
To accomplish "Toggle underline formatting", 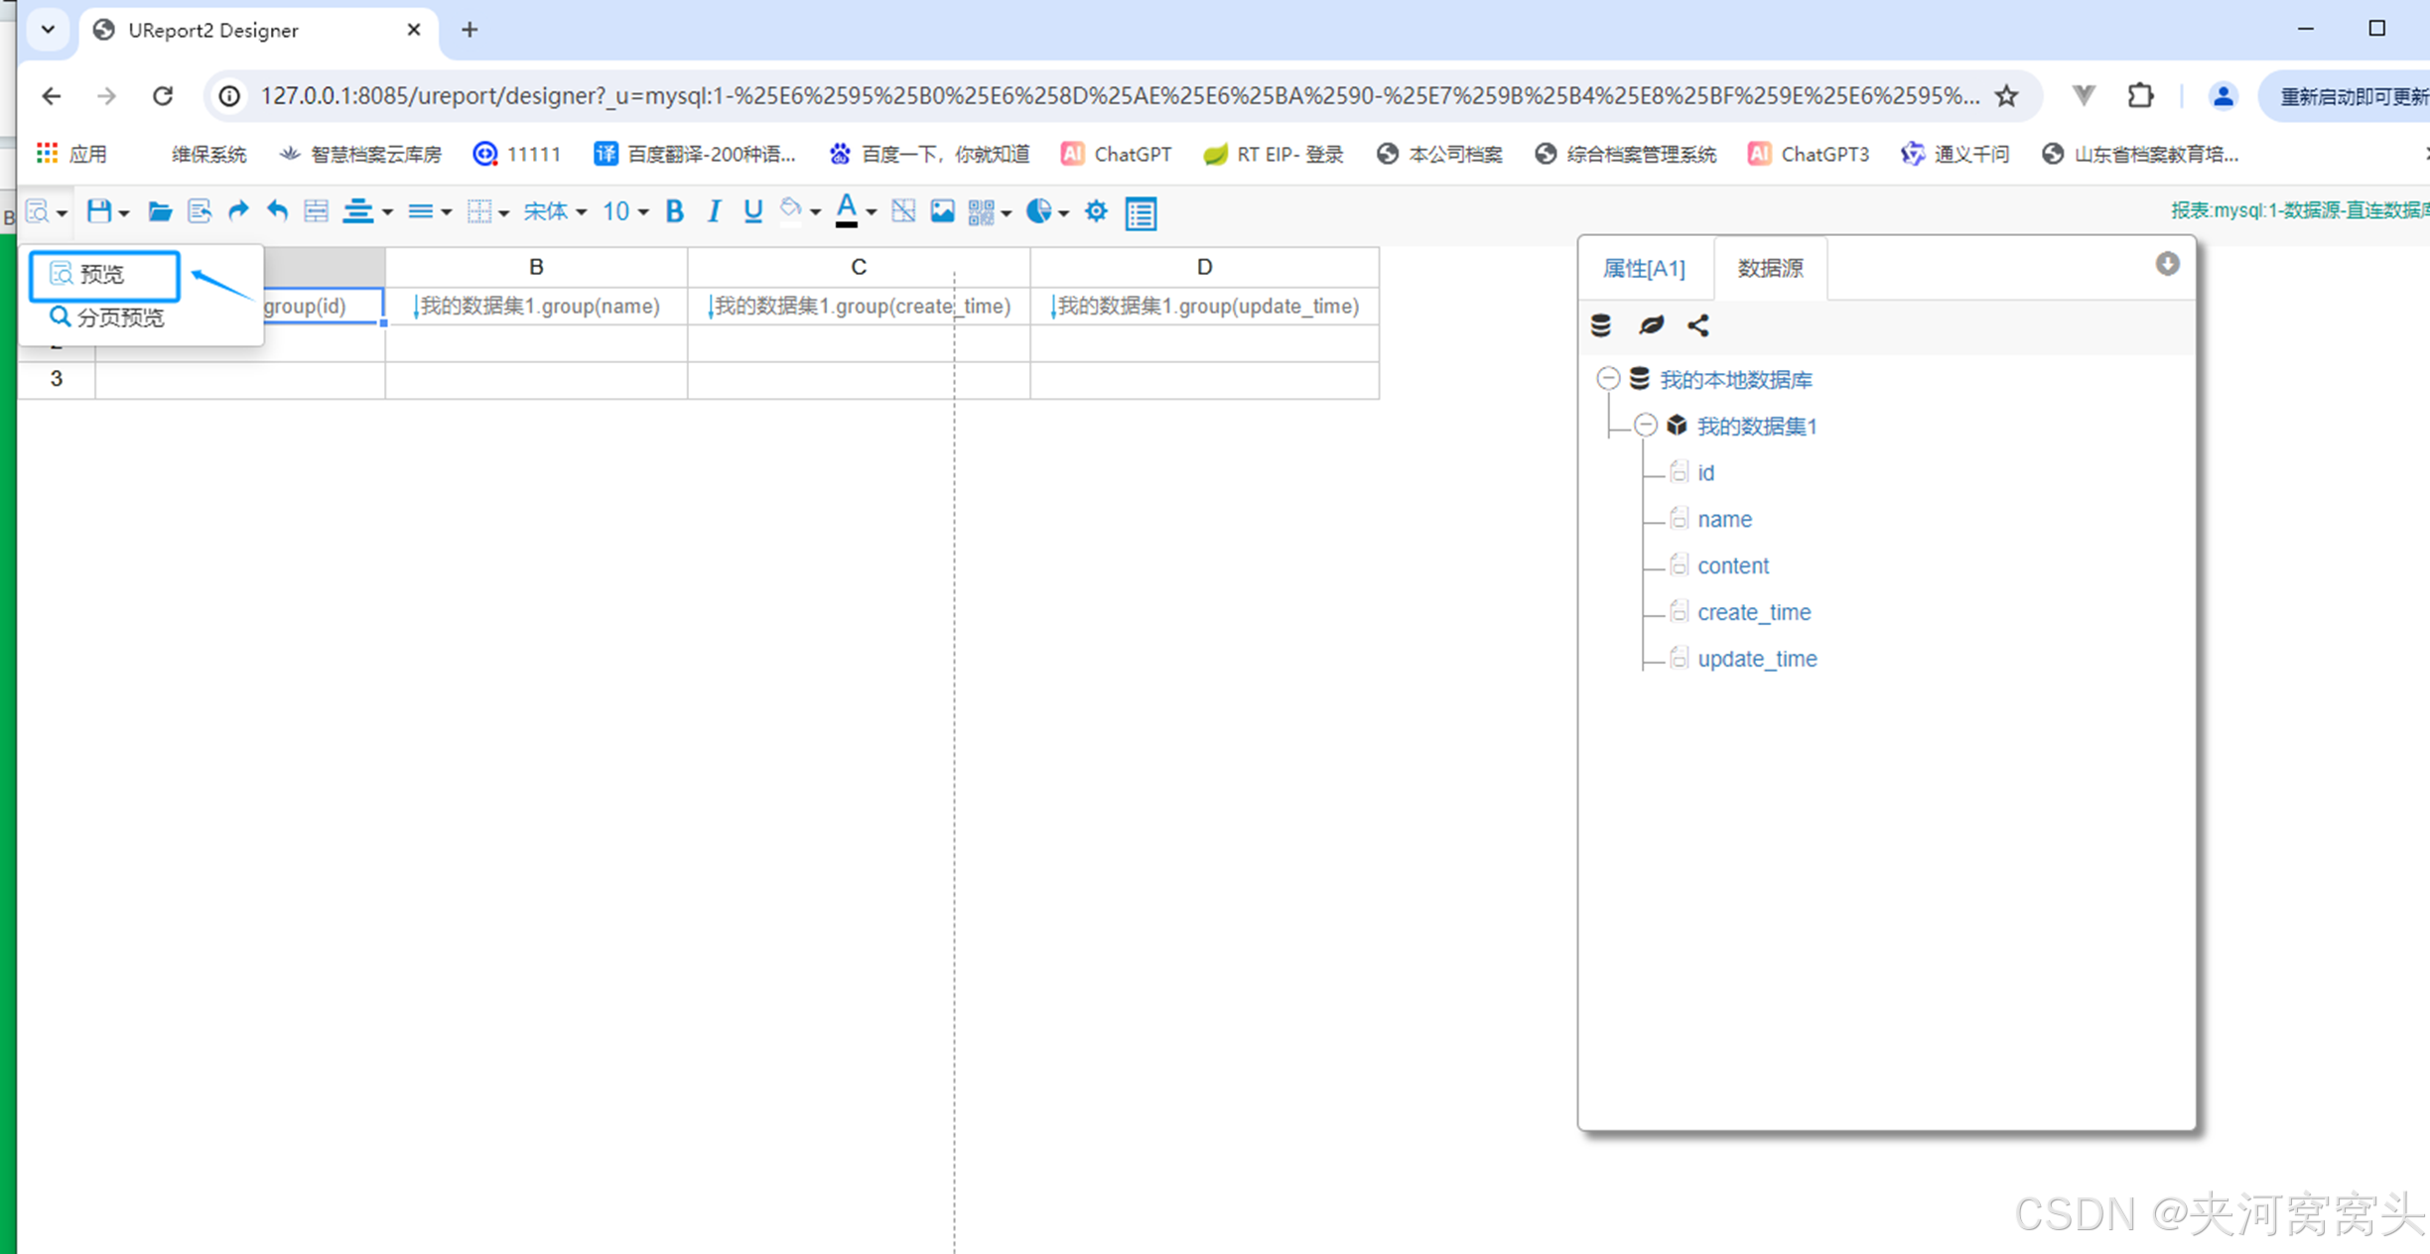I will click(x=752, y=211).
